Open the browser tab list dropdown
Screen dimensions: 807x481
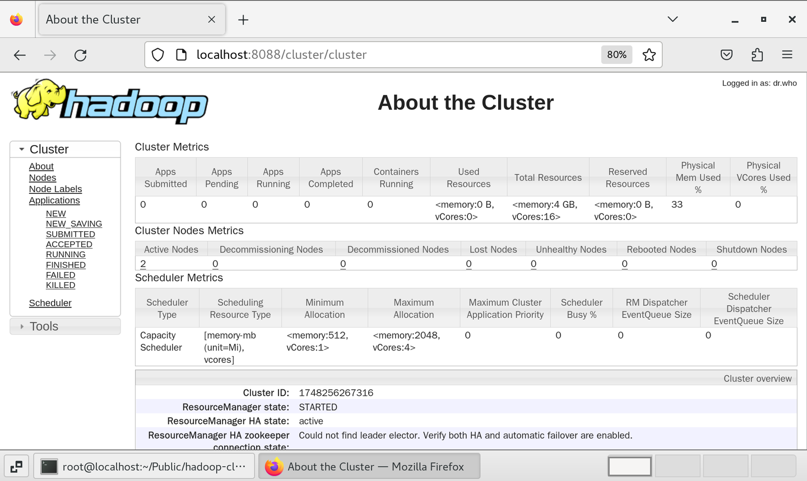pyautogui.click(x=672, y=18)
